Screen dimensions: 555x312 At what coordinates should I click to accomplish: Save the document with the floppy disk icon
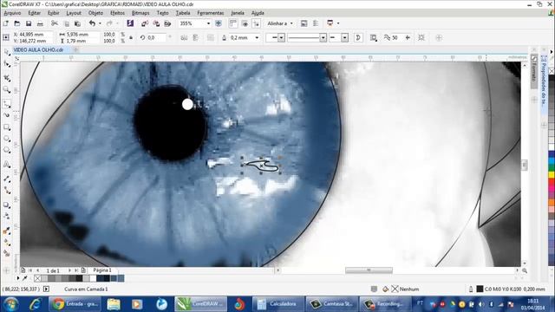29,23
